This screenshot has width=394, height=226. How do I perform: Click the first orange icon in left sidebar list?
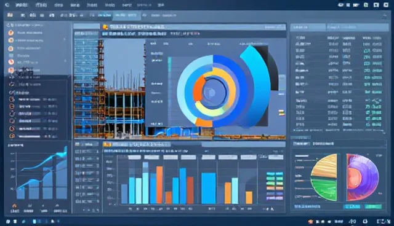(x=11, y=33)
